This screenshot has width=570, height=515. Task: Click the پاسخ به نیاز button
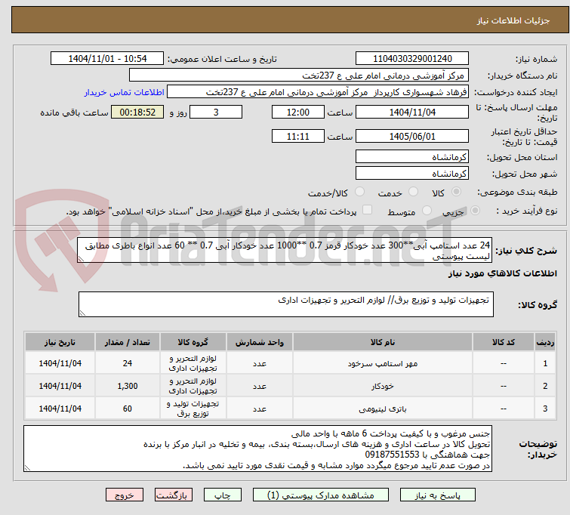(438, 495)
